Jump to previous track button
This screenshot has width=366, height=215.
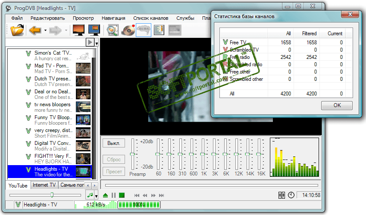point(137,195)
